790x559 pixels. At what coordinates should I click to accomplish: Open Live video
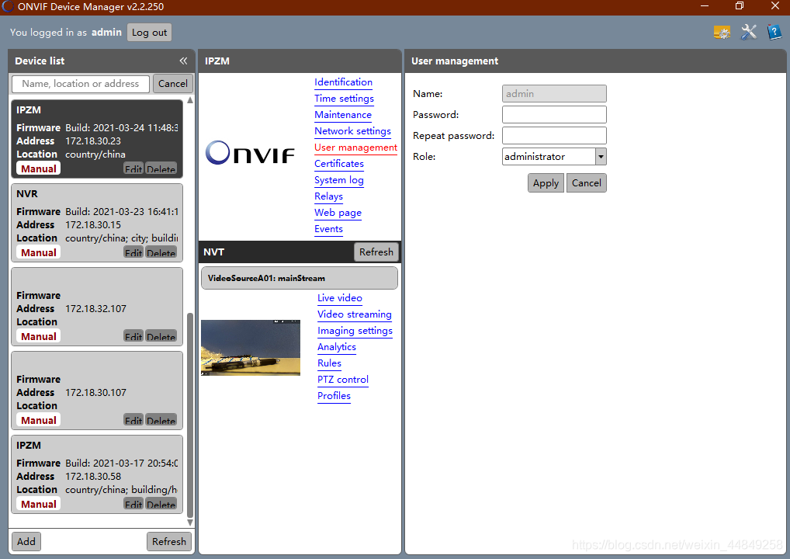click(x=340, y=298)
